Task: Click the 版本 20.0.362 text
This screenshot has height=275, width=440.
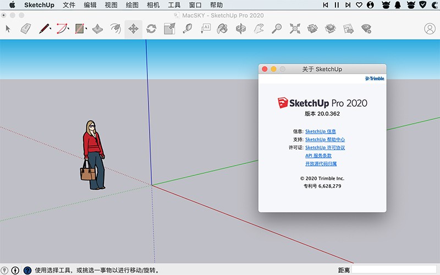Action: point(322,114)
